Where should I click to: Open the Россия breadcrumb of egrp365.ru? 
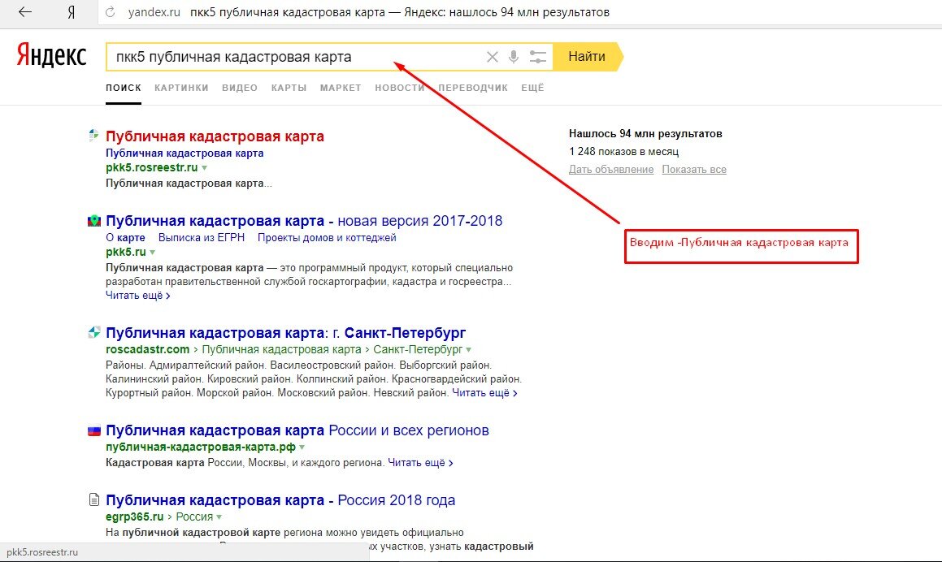(194, 517)
